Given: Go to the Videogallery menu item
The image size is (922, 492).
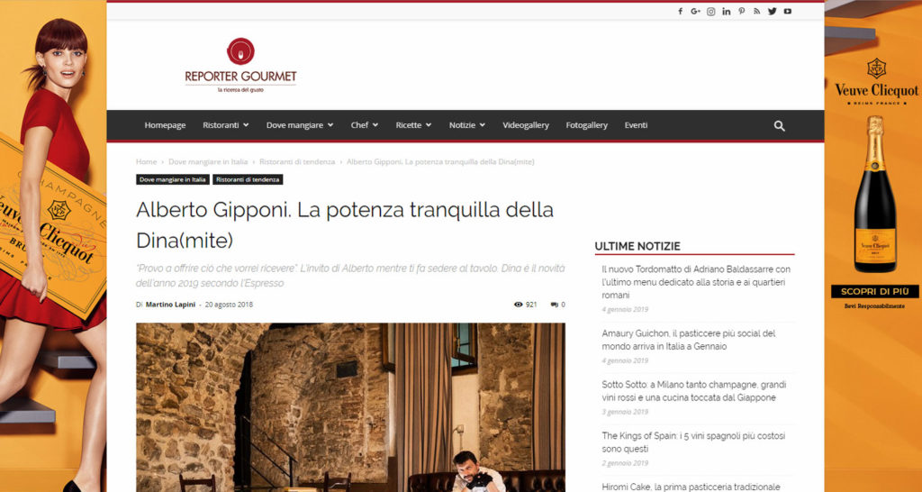Looking at the screenshot, I should click(526, 124).
